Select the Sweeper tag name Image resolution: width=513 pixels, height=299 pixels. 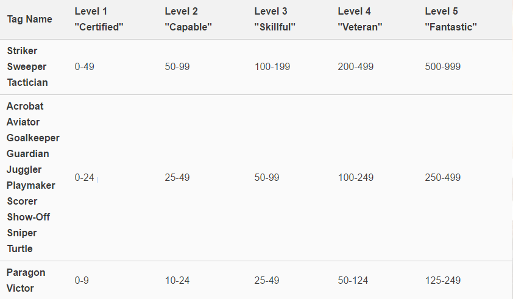pyautogui.click(x=26, y=66)
